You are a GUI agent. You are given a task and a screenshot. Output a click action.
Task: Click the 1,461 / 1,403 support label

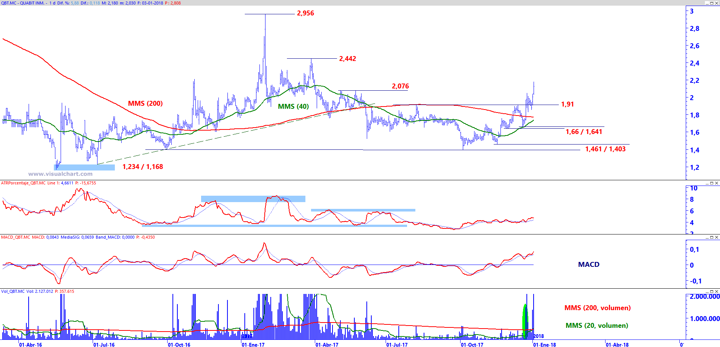point(606,149)
